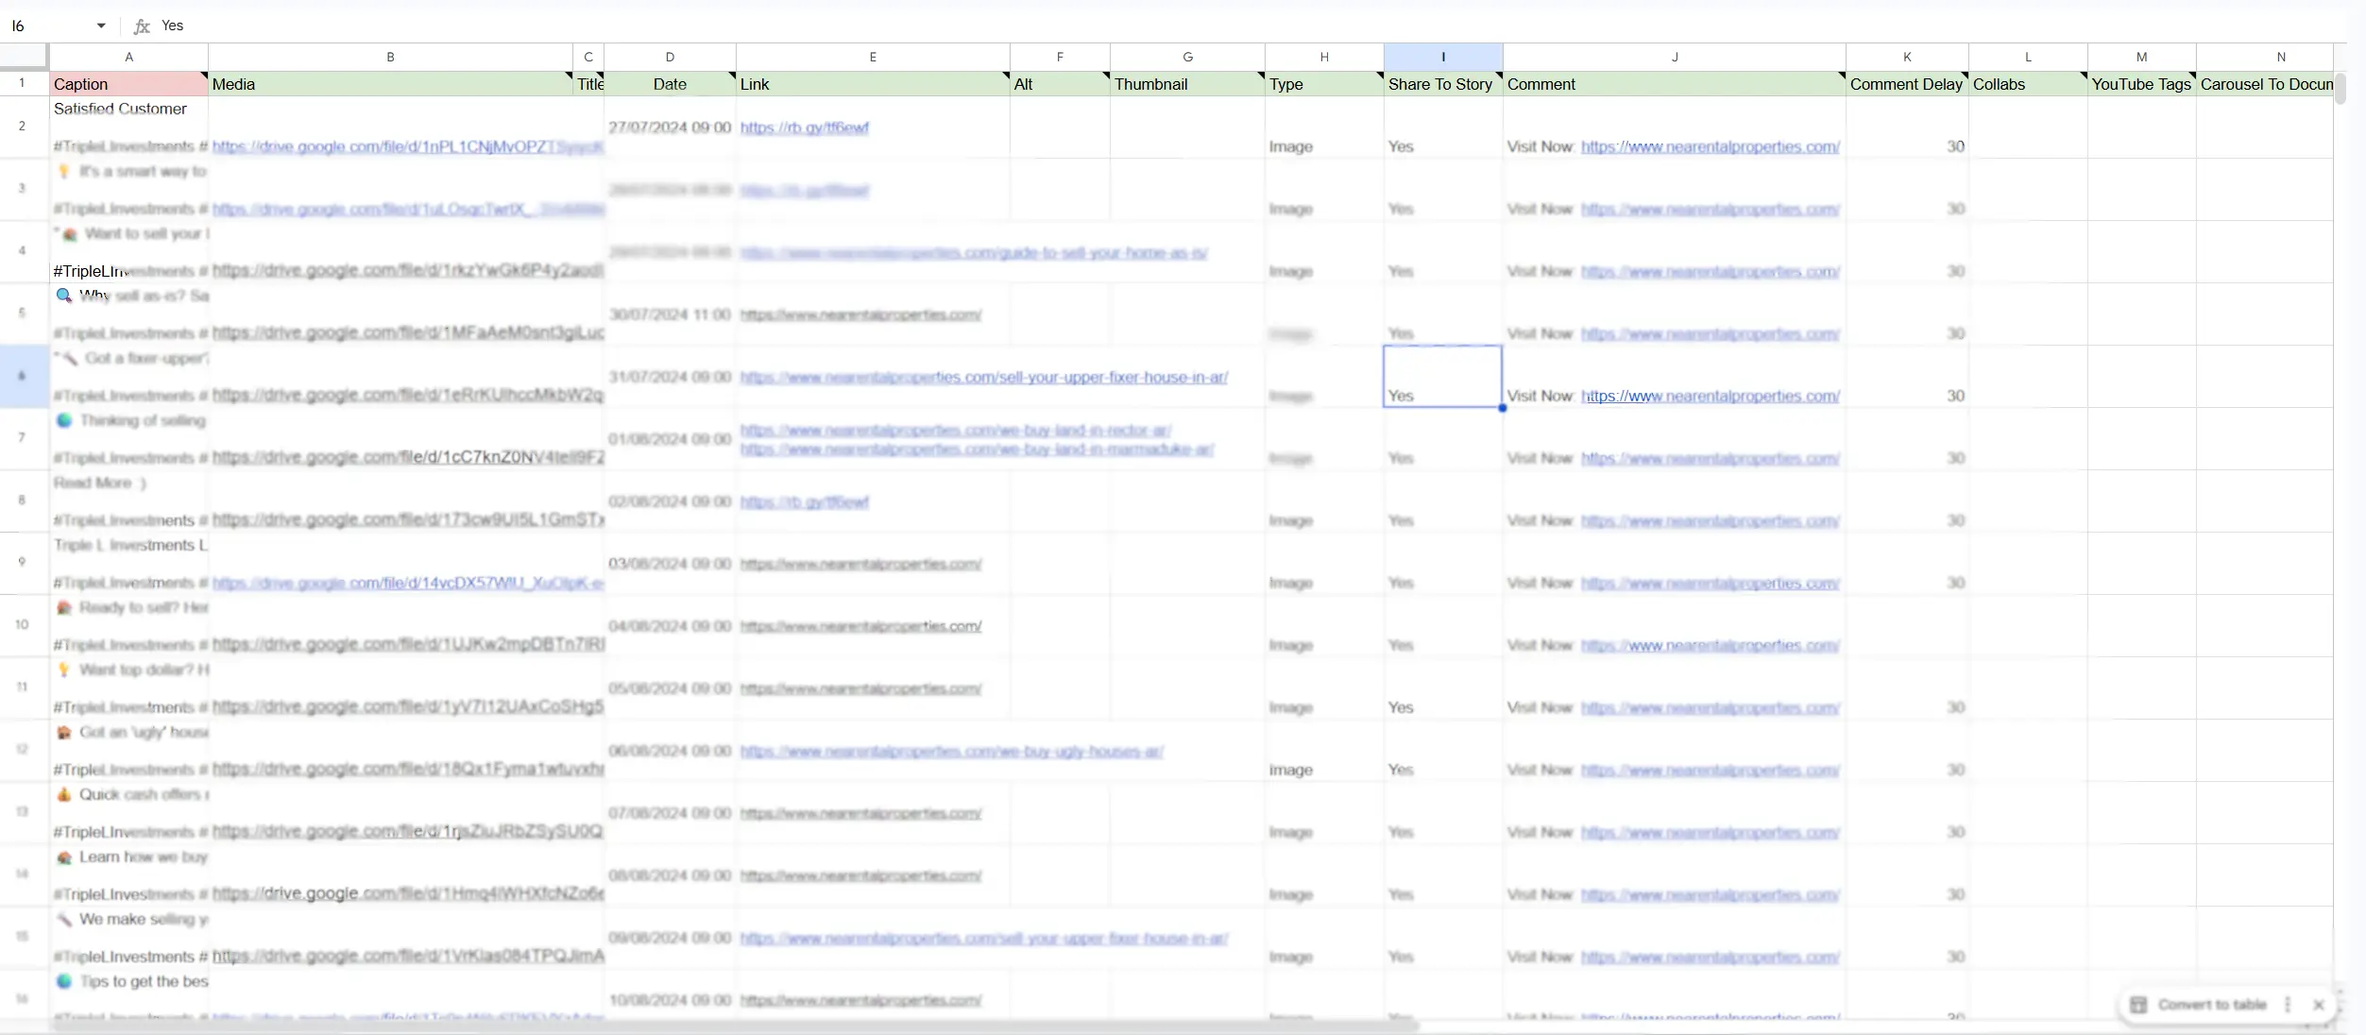The height and width of the screenshot is (1035, 2366).
Task: Select row 10 header
Action: point(23,624)
